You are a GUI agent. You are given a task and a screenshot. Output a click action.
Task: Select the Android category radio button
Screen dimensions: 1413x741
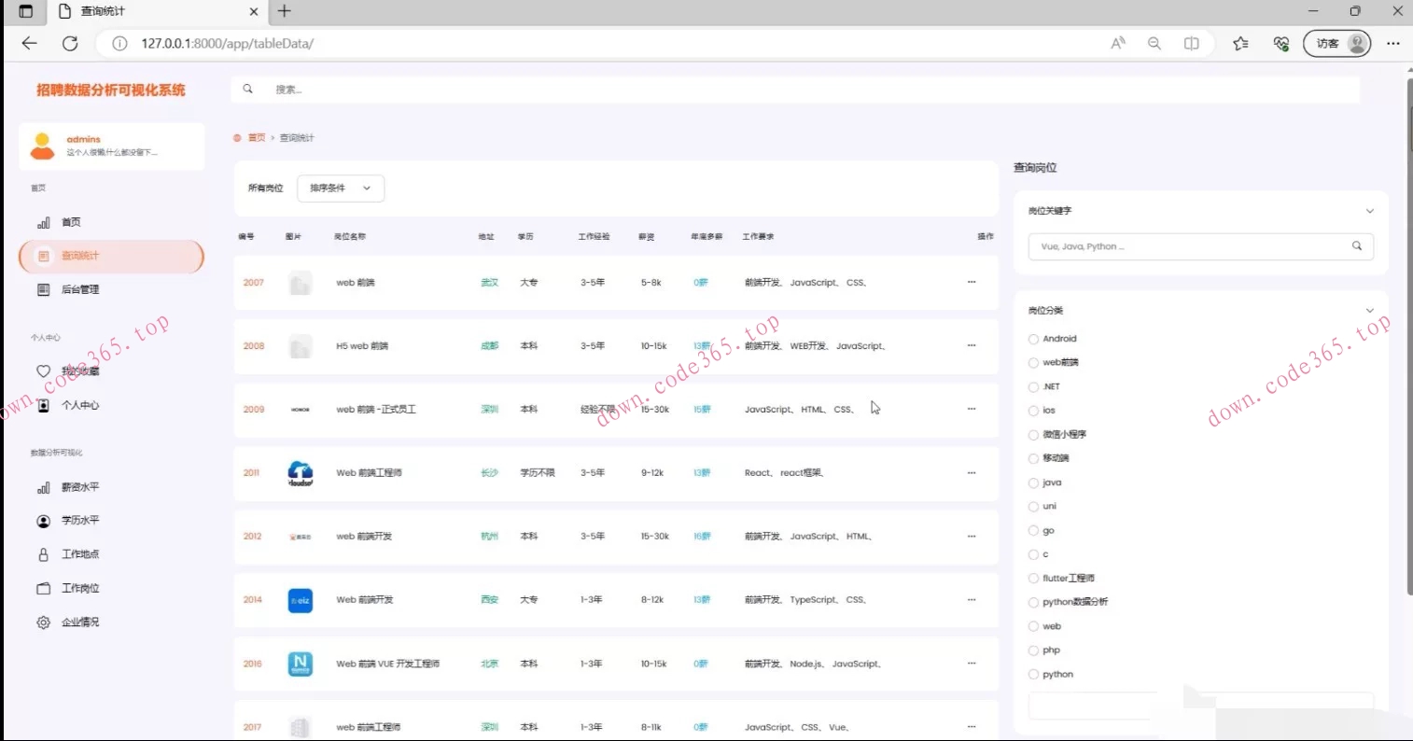pyautogui.click(x=1033, y=339)
